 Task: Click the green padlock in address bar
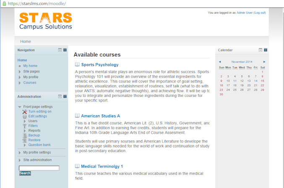click(x=4, y=3)
